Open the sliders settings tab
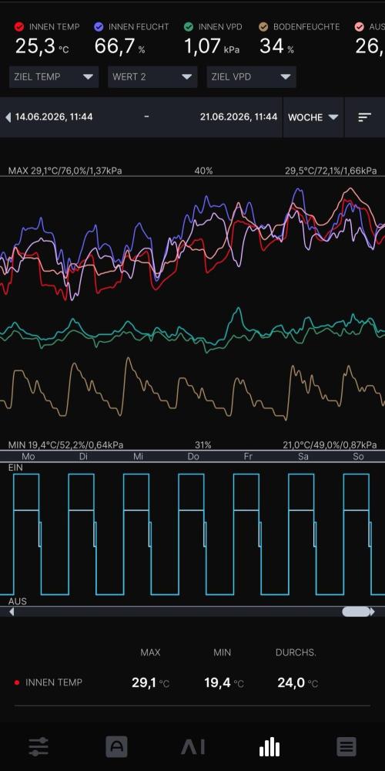This screenshot has height=771, width=385. tap(38, 747)
